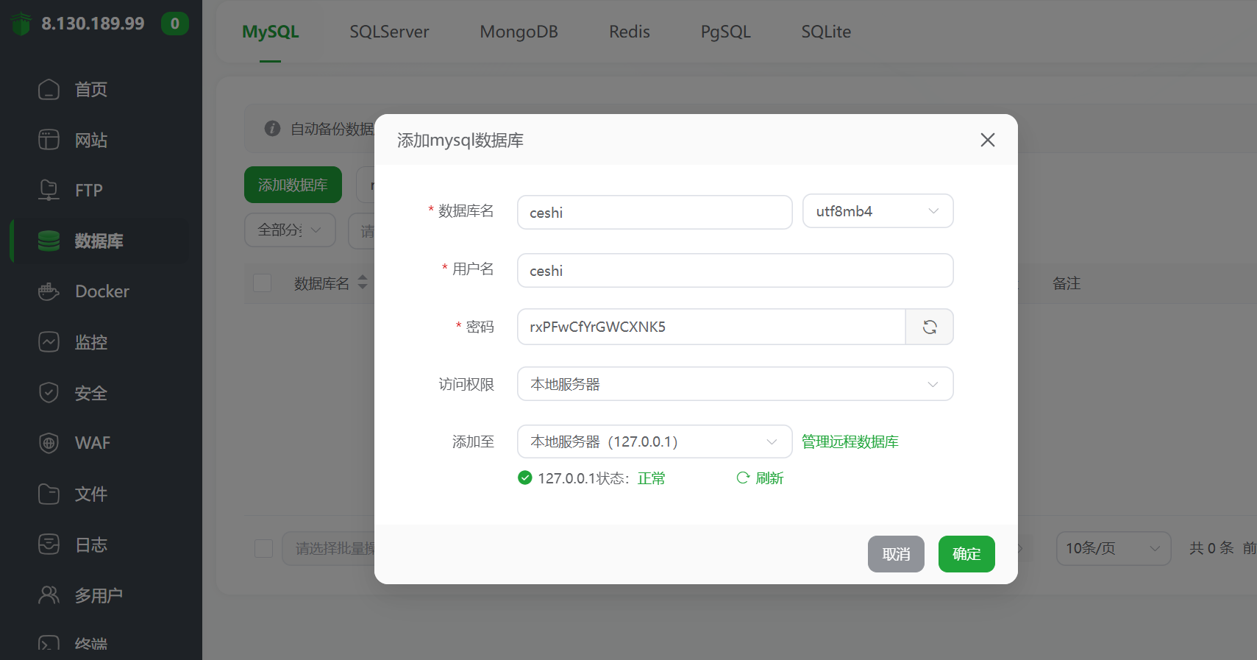
Task: Close the 添加mysql数据库 dialog with the X
Action: 988,140
